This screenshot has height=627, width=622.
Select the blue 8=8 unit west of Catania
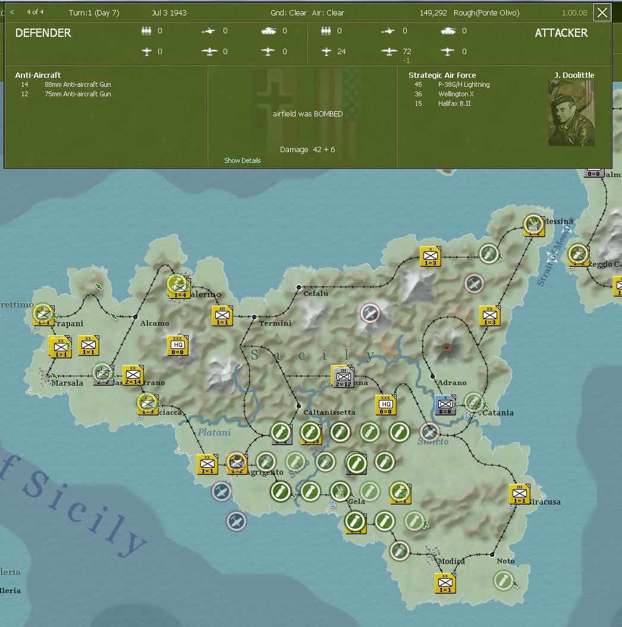click(445, 405)
